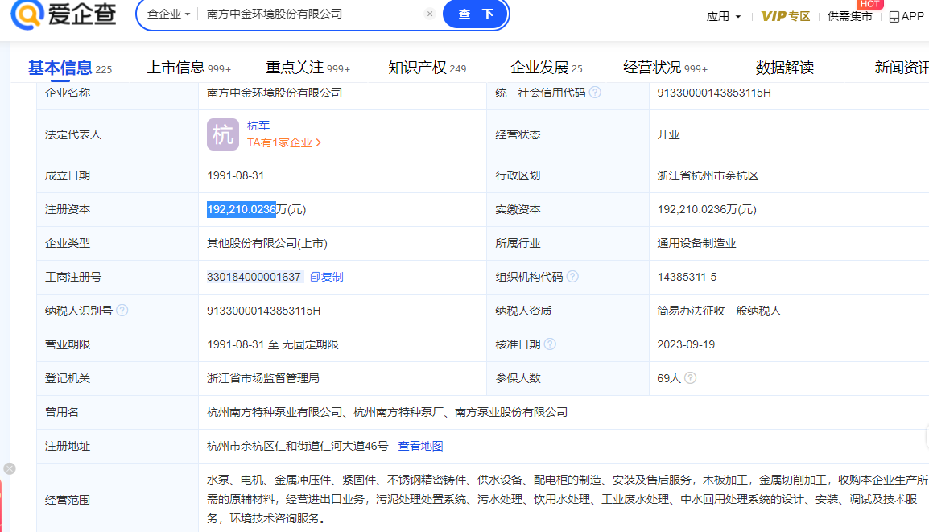Click the help icon beside 组织机构代码
The height and width of the screenshot is (532, 929).
(x=572, y=277)
